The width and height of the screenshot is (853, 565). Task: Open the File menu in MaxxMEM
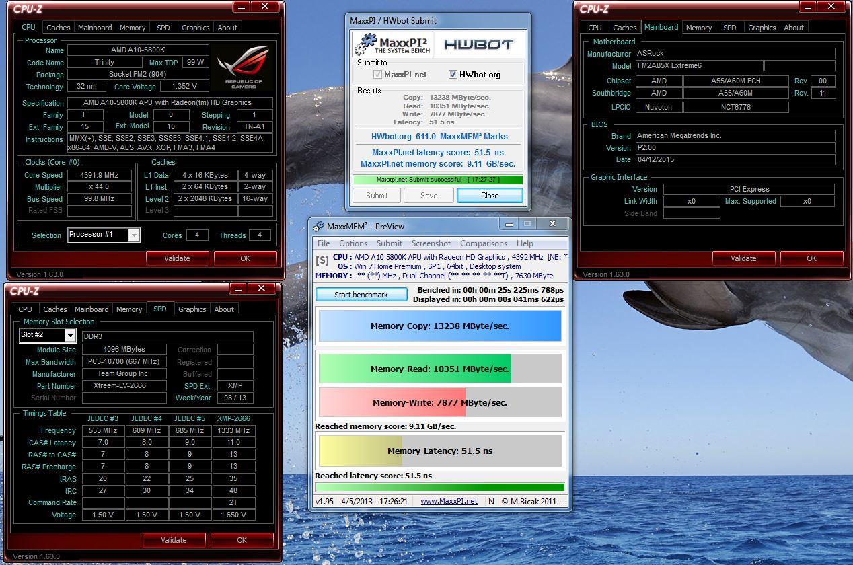tap(324, 243)
